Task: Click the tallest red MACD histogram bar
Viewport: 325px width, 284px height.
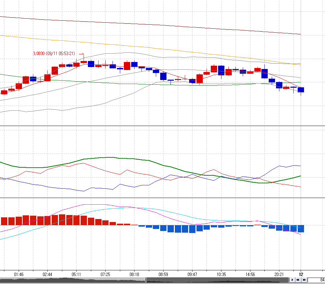Action: (x=62, y=220)
